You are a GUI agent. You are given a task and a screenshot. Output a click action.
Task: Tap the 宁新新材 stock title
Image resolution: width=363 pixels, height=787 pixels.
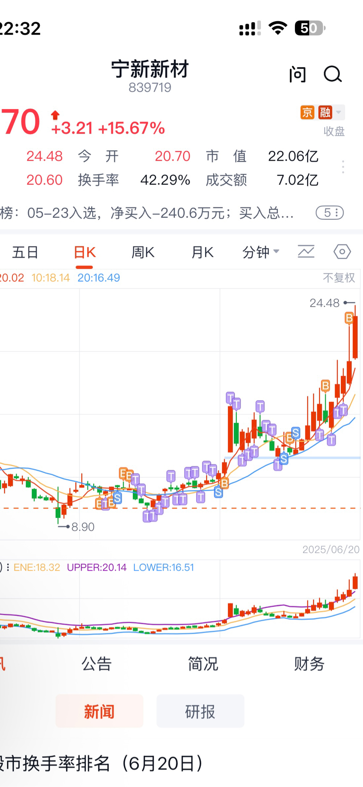(150, 69)
